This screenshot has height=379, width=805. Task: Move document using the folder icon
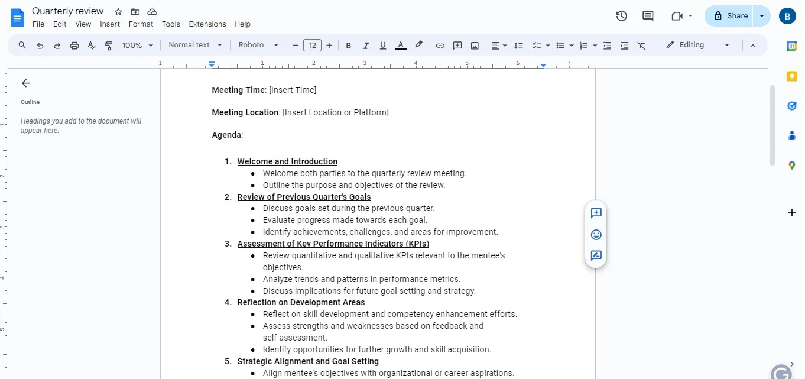[x=135, y=12]
